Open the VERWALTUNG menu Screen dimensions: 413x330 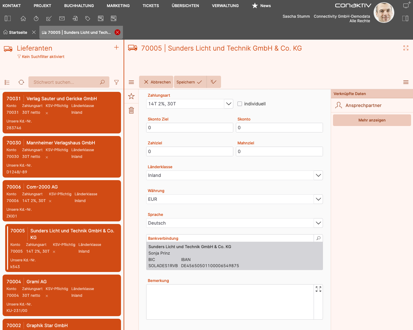[225, 6]
